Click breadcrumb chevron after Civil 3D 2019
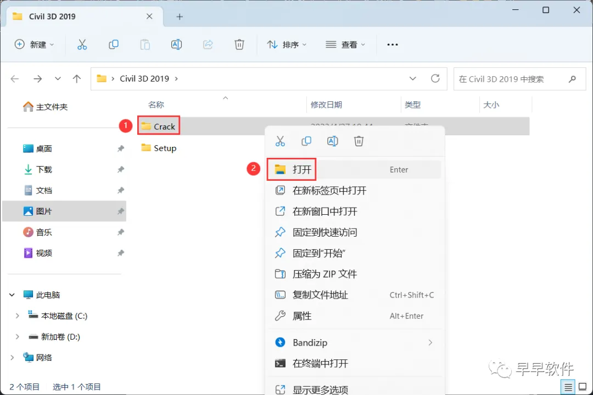Screen dimensions: 593x395 pyautogui.click(x=176, y=79)
